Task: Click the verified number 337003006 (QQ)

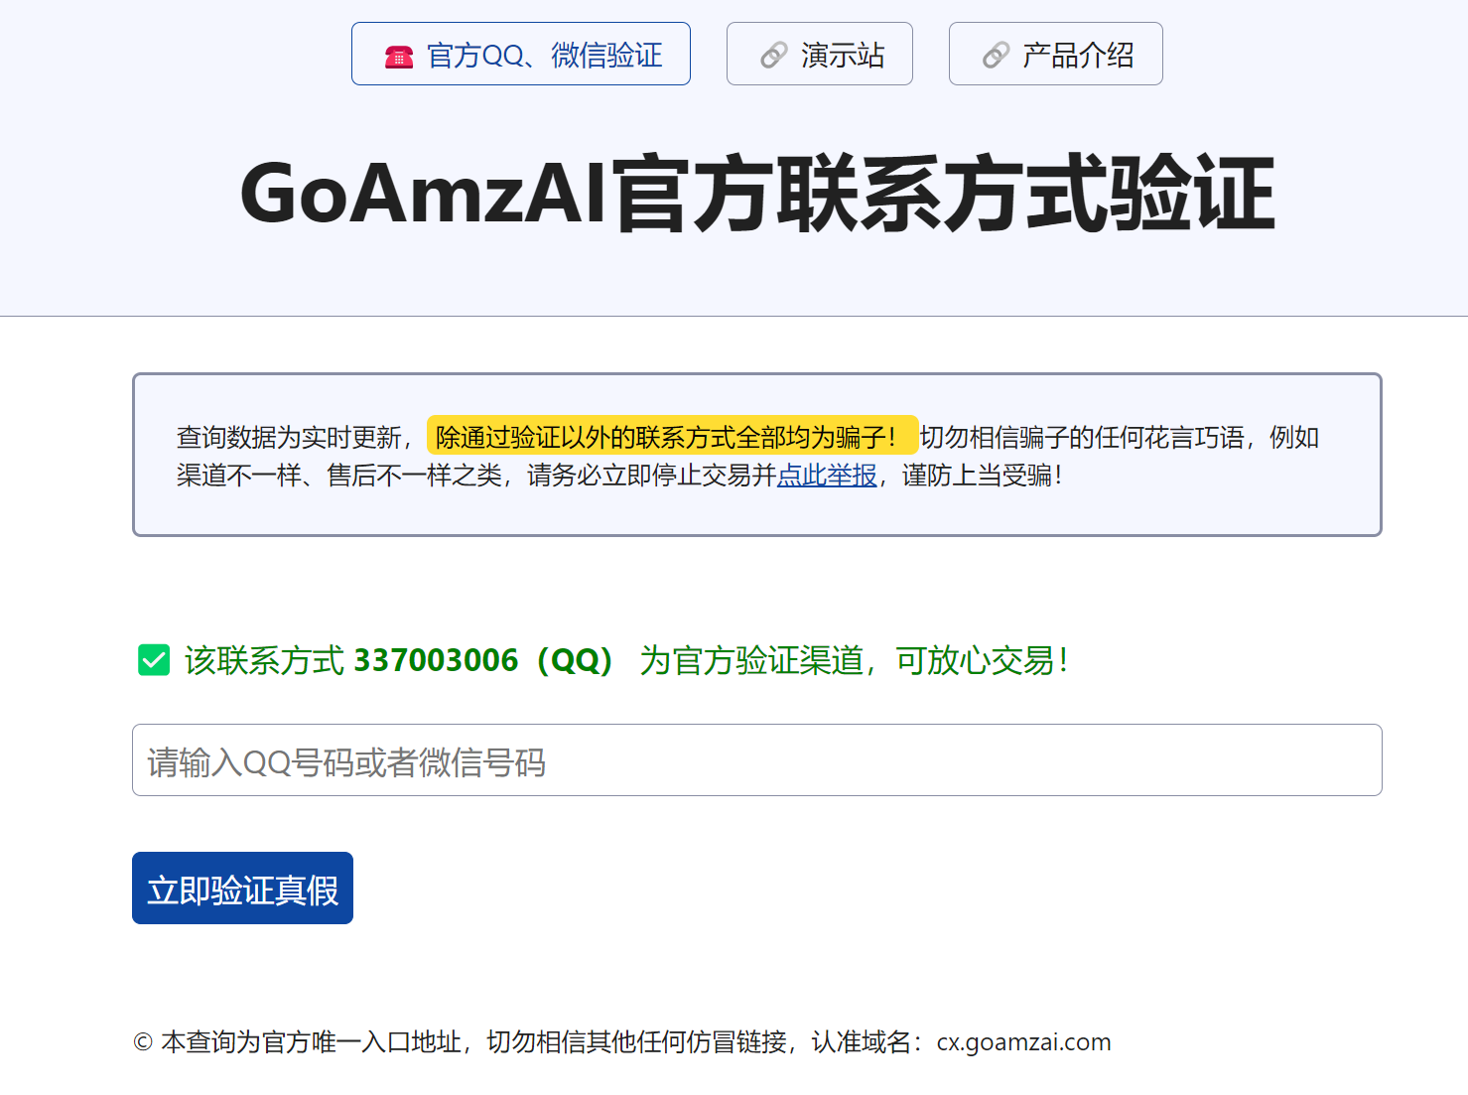Action: (x=483, y=660)
